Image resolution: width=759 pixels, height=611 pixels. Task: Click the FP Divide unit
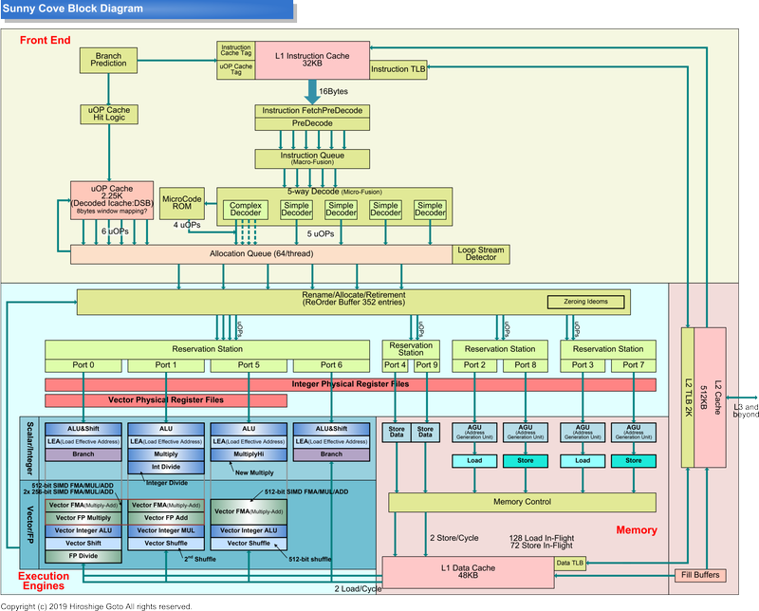(x=83, y=556)
